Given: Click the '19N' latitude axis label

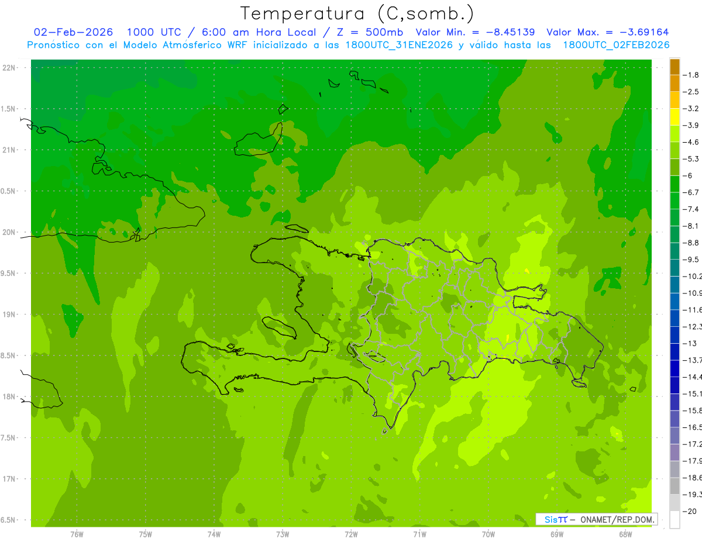Looking at the screenshot, I should point(9,315).
